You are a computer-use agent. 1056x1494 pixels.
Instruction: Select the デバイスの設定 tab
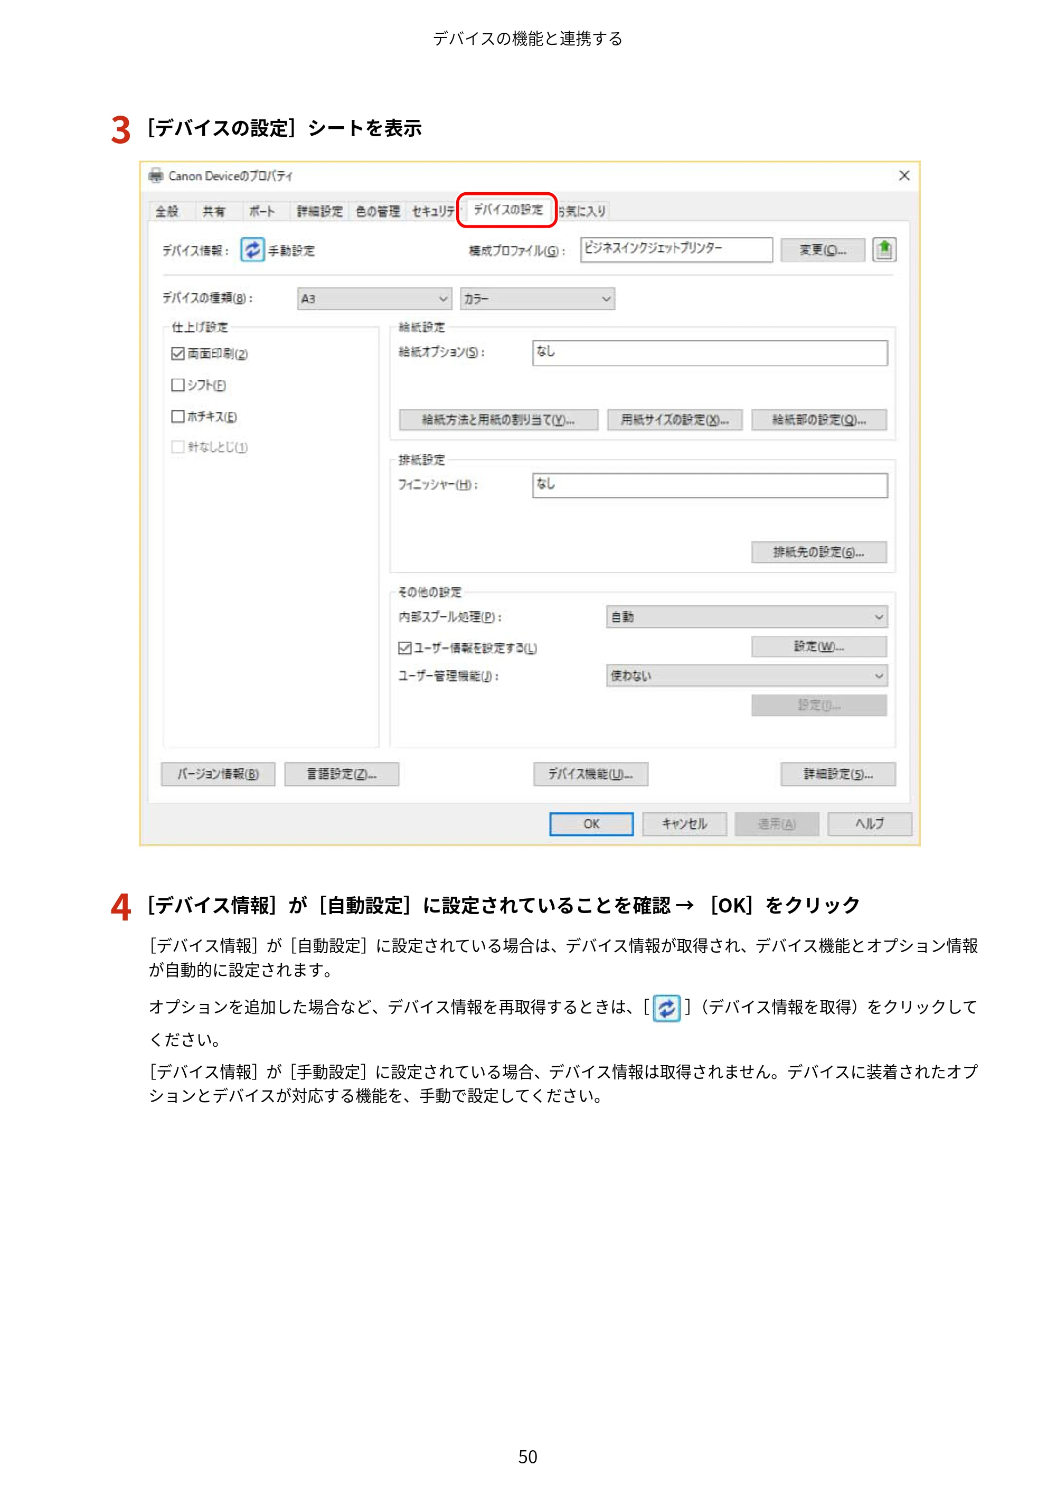507,210
